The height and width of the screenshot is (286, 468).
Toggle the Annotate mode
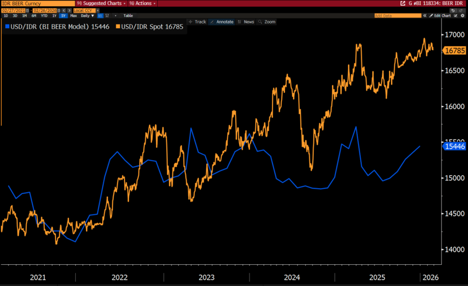click(222, 22)
